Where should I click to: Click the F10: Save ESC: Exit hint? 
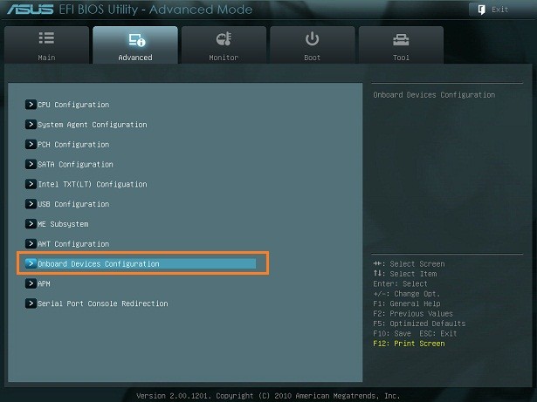pos(415,333)
